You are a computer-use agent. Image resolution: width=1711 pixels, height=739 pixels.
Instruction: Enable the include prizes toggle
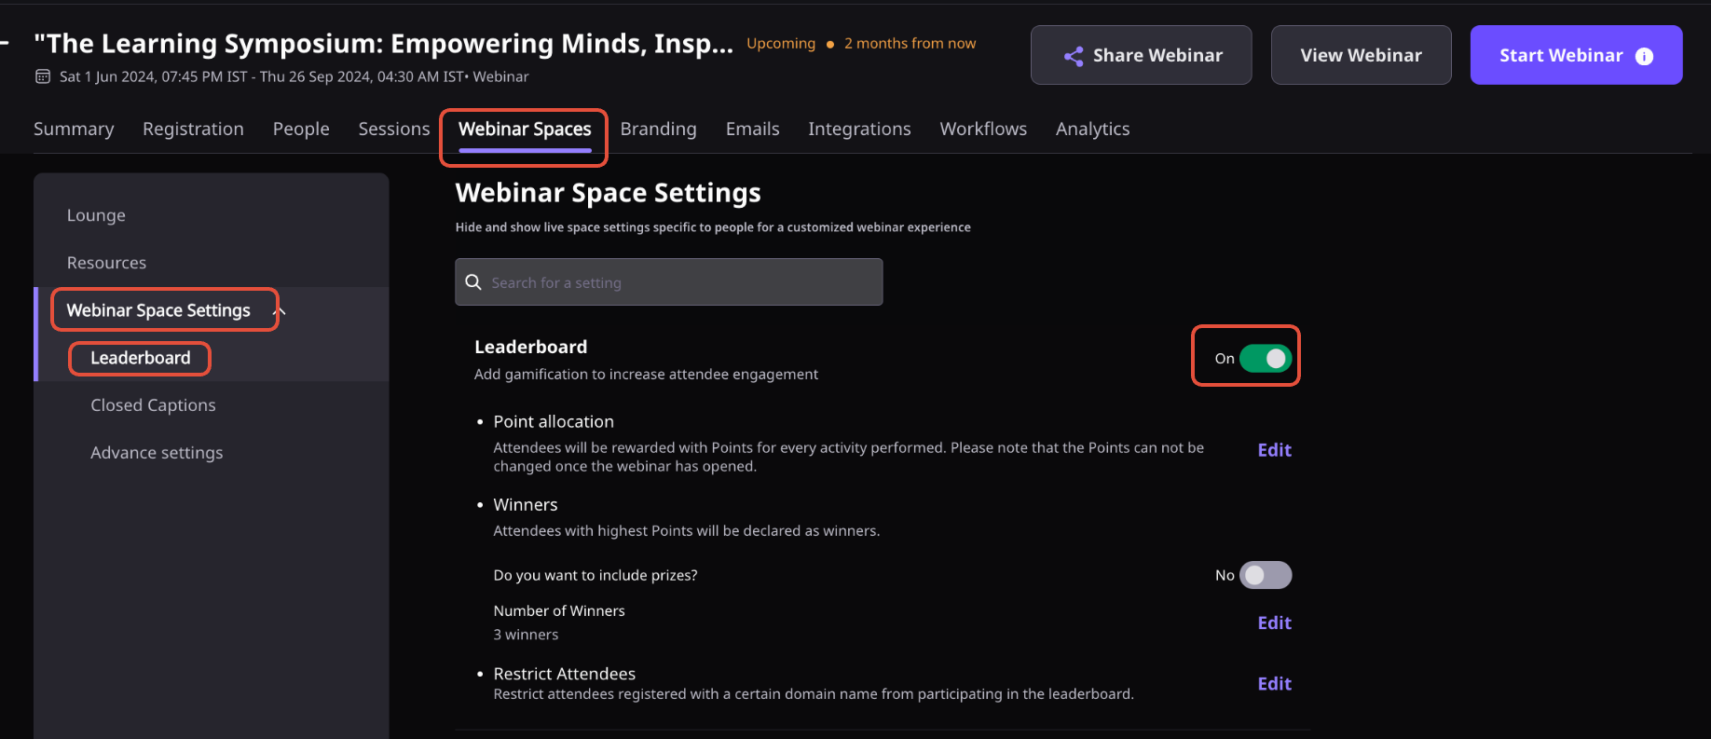(1266, 575)
